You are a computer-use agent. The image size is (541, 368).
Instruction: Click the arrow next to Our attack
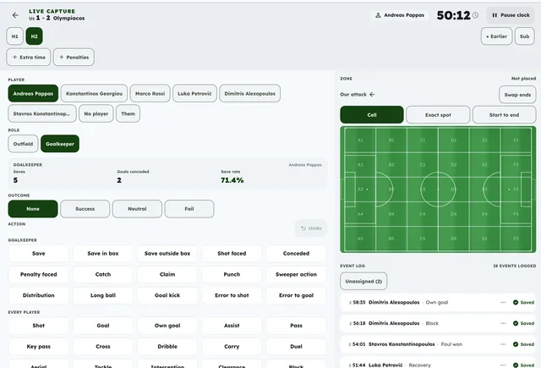372,94
